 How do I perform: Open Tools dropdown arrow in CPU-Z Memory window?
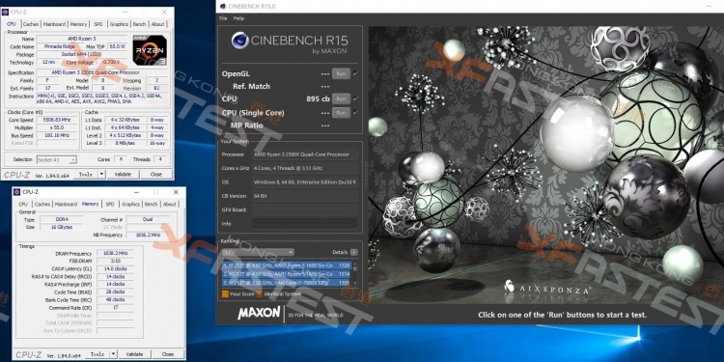(114, 354)
